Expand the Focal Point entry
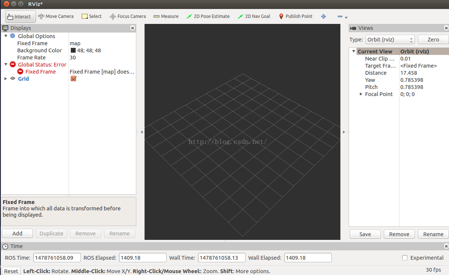 click(361, 94)
